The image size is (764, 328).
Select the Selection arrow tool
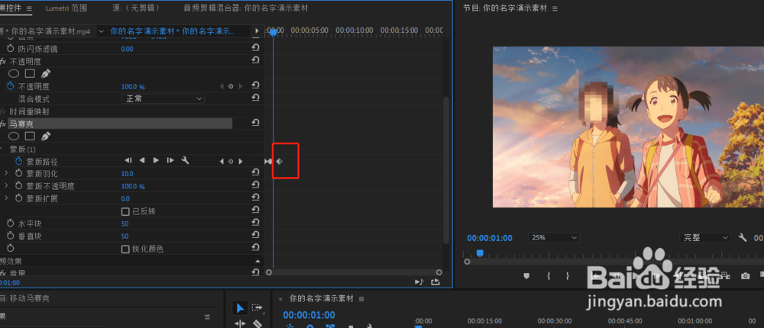tap(240, 307)
